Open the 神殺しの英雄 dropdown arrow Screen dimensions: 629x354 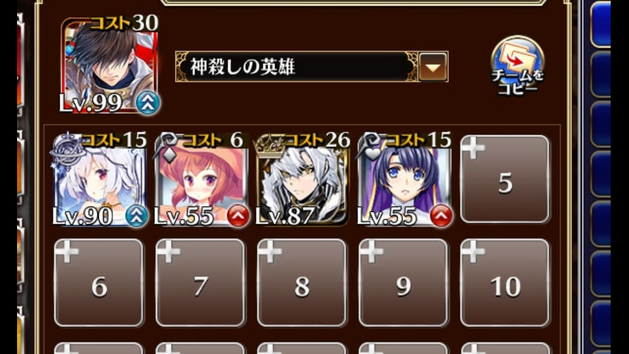click(433, 67)
